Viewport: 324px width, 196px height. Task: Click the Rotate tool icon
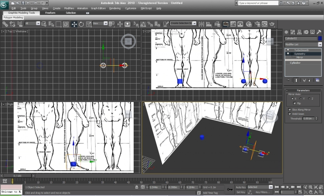pyautogui.click(x=81, y=24)
